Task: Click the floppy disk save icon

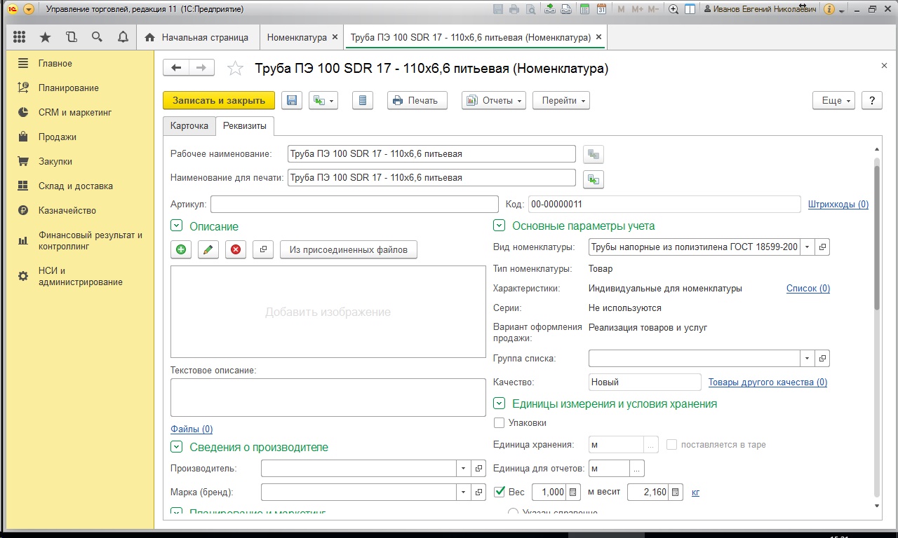Action: coord(292,101)
